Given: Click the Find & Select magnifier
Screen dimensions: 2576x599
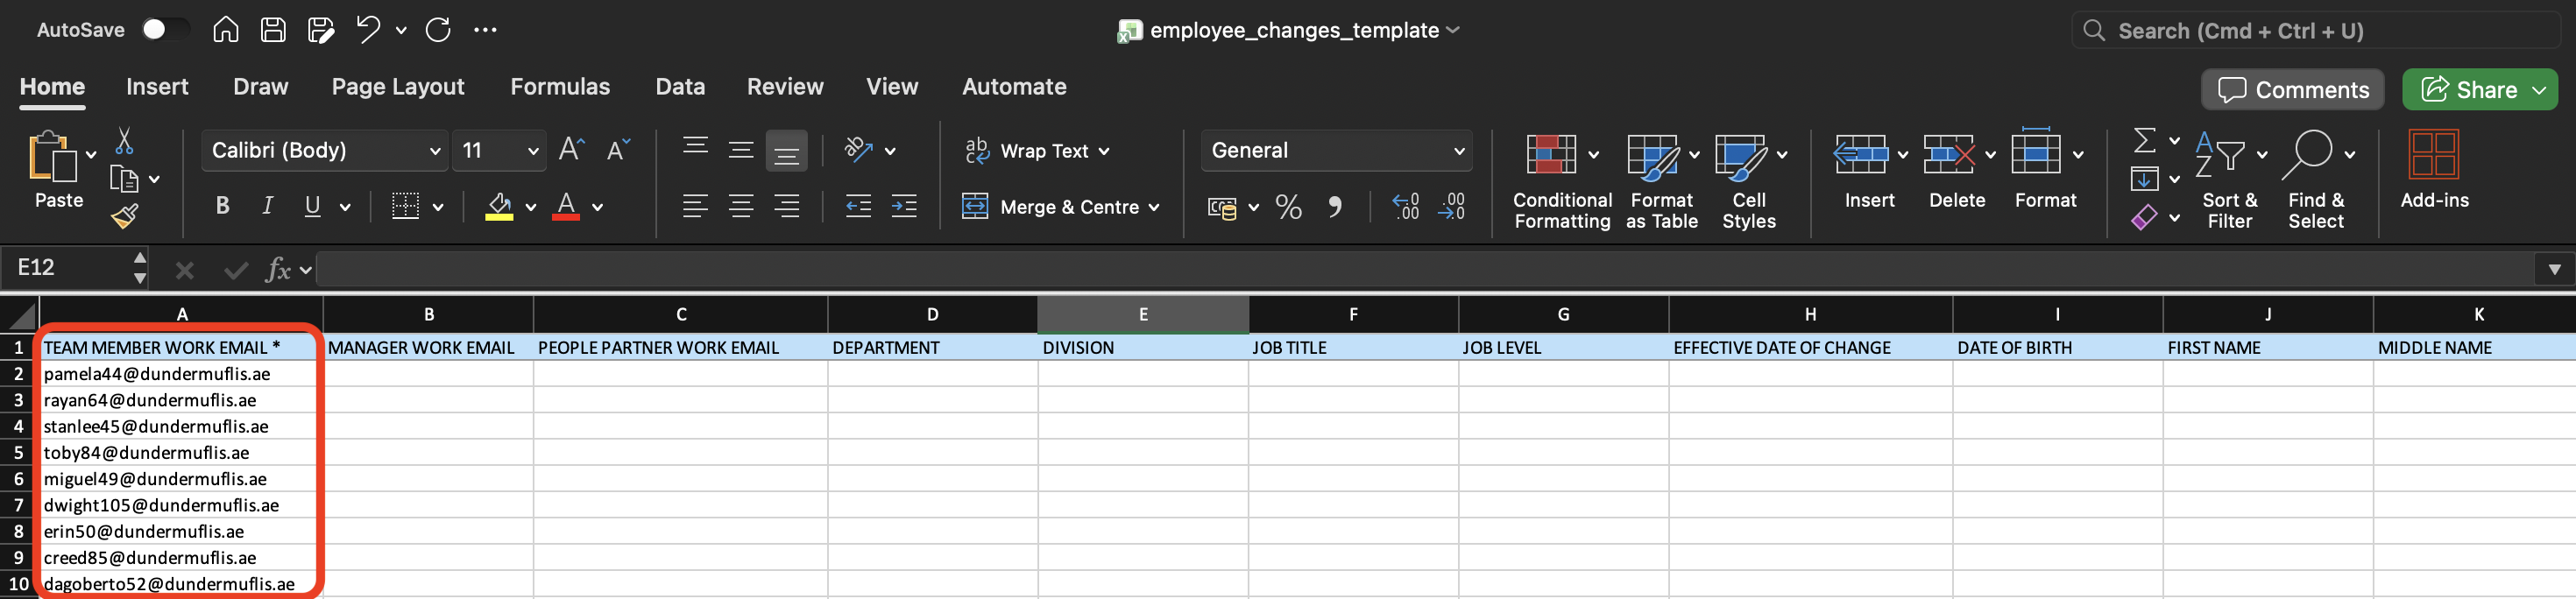Looking at the screenshot, I should point(2311,155).
